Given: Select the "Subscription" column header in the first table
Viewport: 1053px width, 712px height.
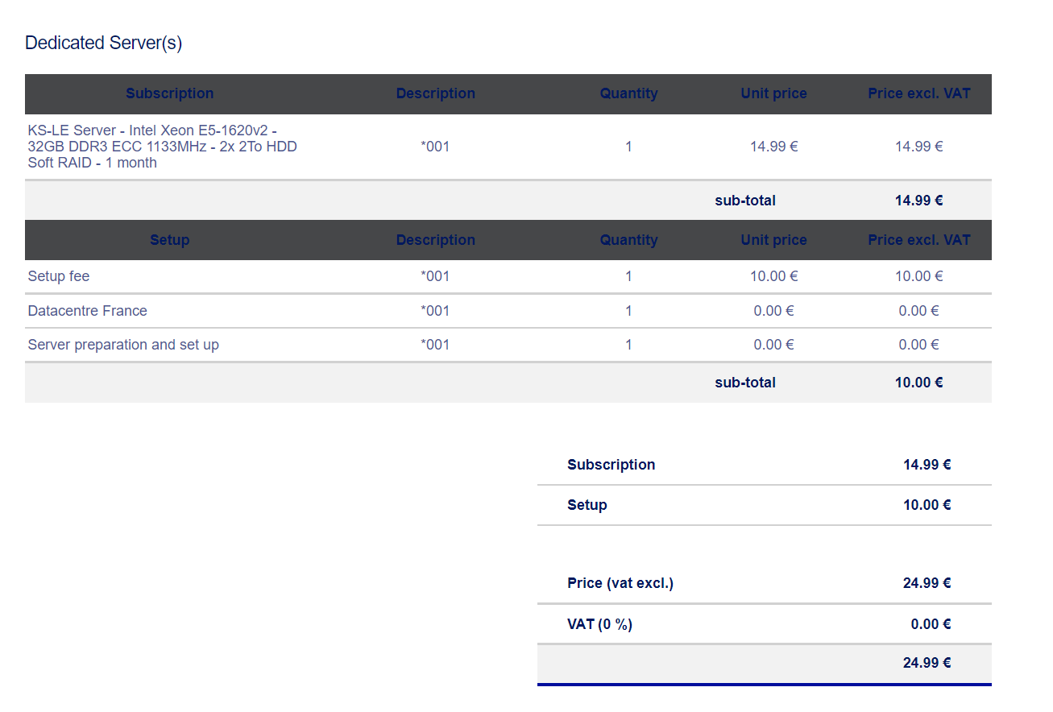Looking at the screenshot, I should (170, 93).
